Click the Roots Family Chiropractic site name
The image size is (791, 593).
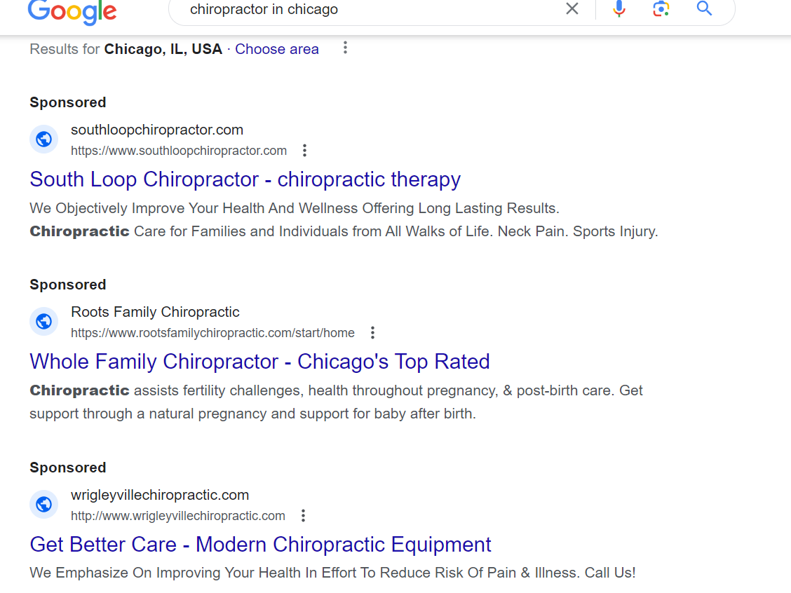tap(156, 312)
